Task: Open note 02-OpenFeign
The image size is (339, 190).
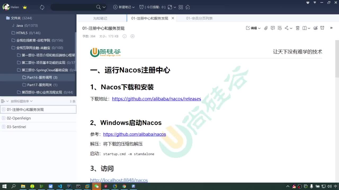Action: point(38,118)
